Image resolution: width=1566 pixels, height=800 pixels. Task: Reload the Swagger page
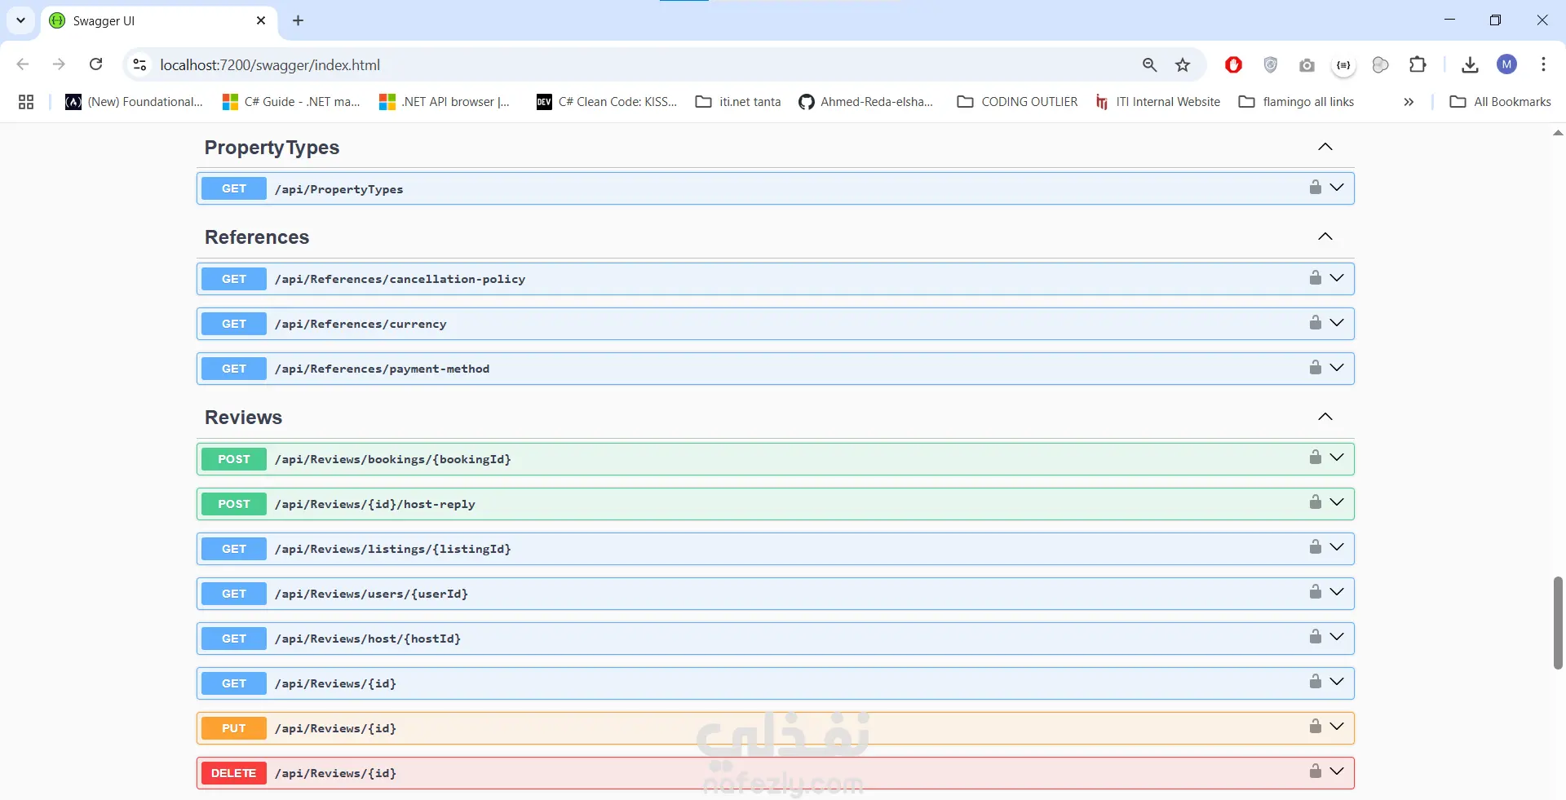pos(95,64)
